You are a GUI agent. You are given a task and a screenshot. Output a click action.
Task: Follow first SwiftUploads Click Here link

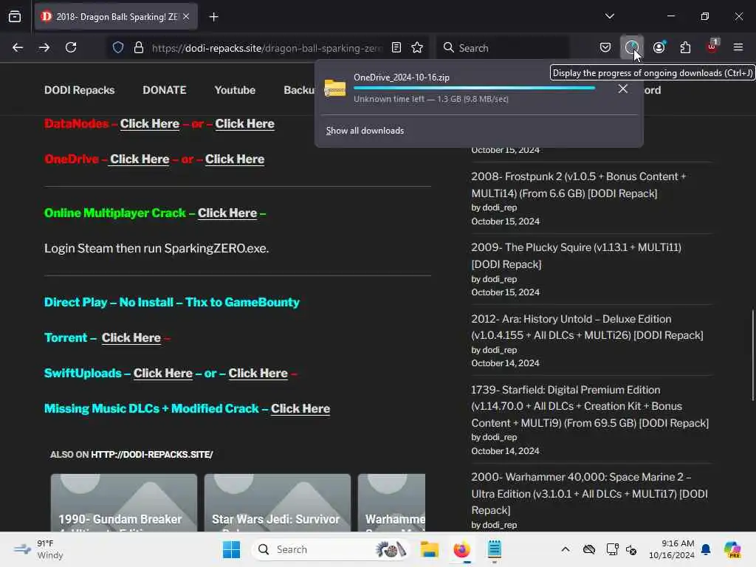click(163, 373)
